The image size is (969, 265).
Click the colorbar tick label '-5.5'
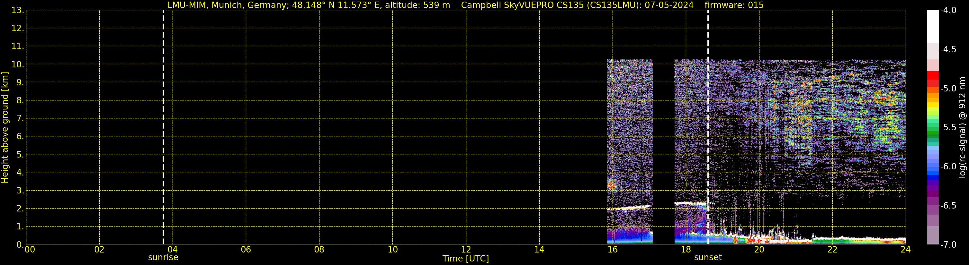[x=948, y=128]
